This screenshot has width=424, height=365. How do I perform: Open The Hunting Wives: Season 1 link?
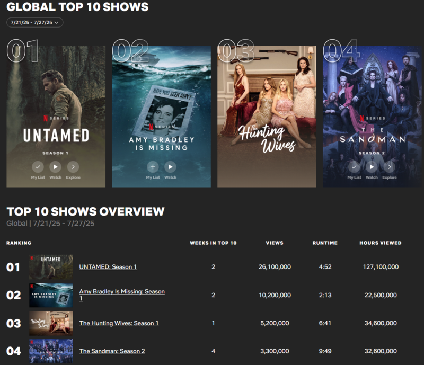[119, 323]
